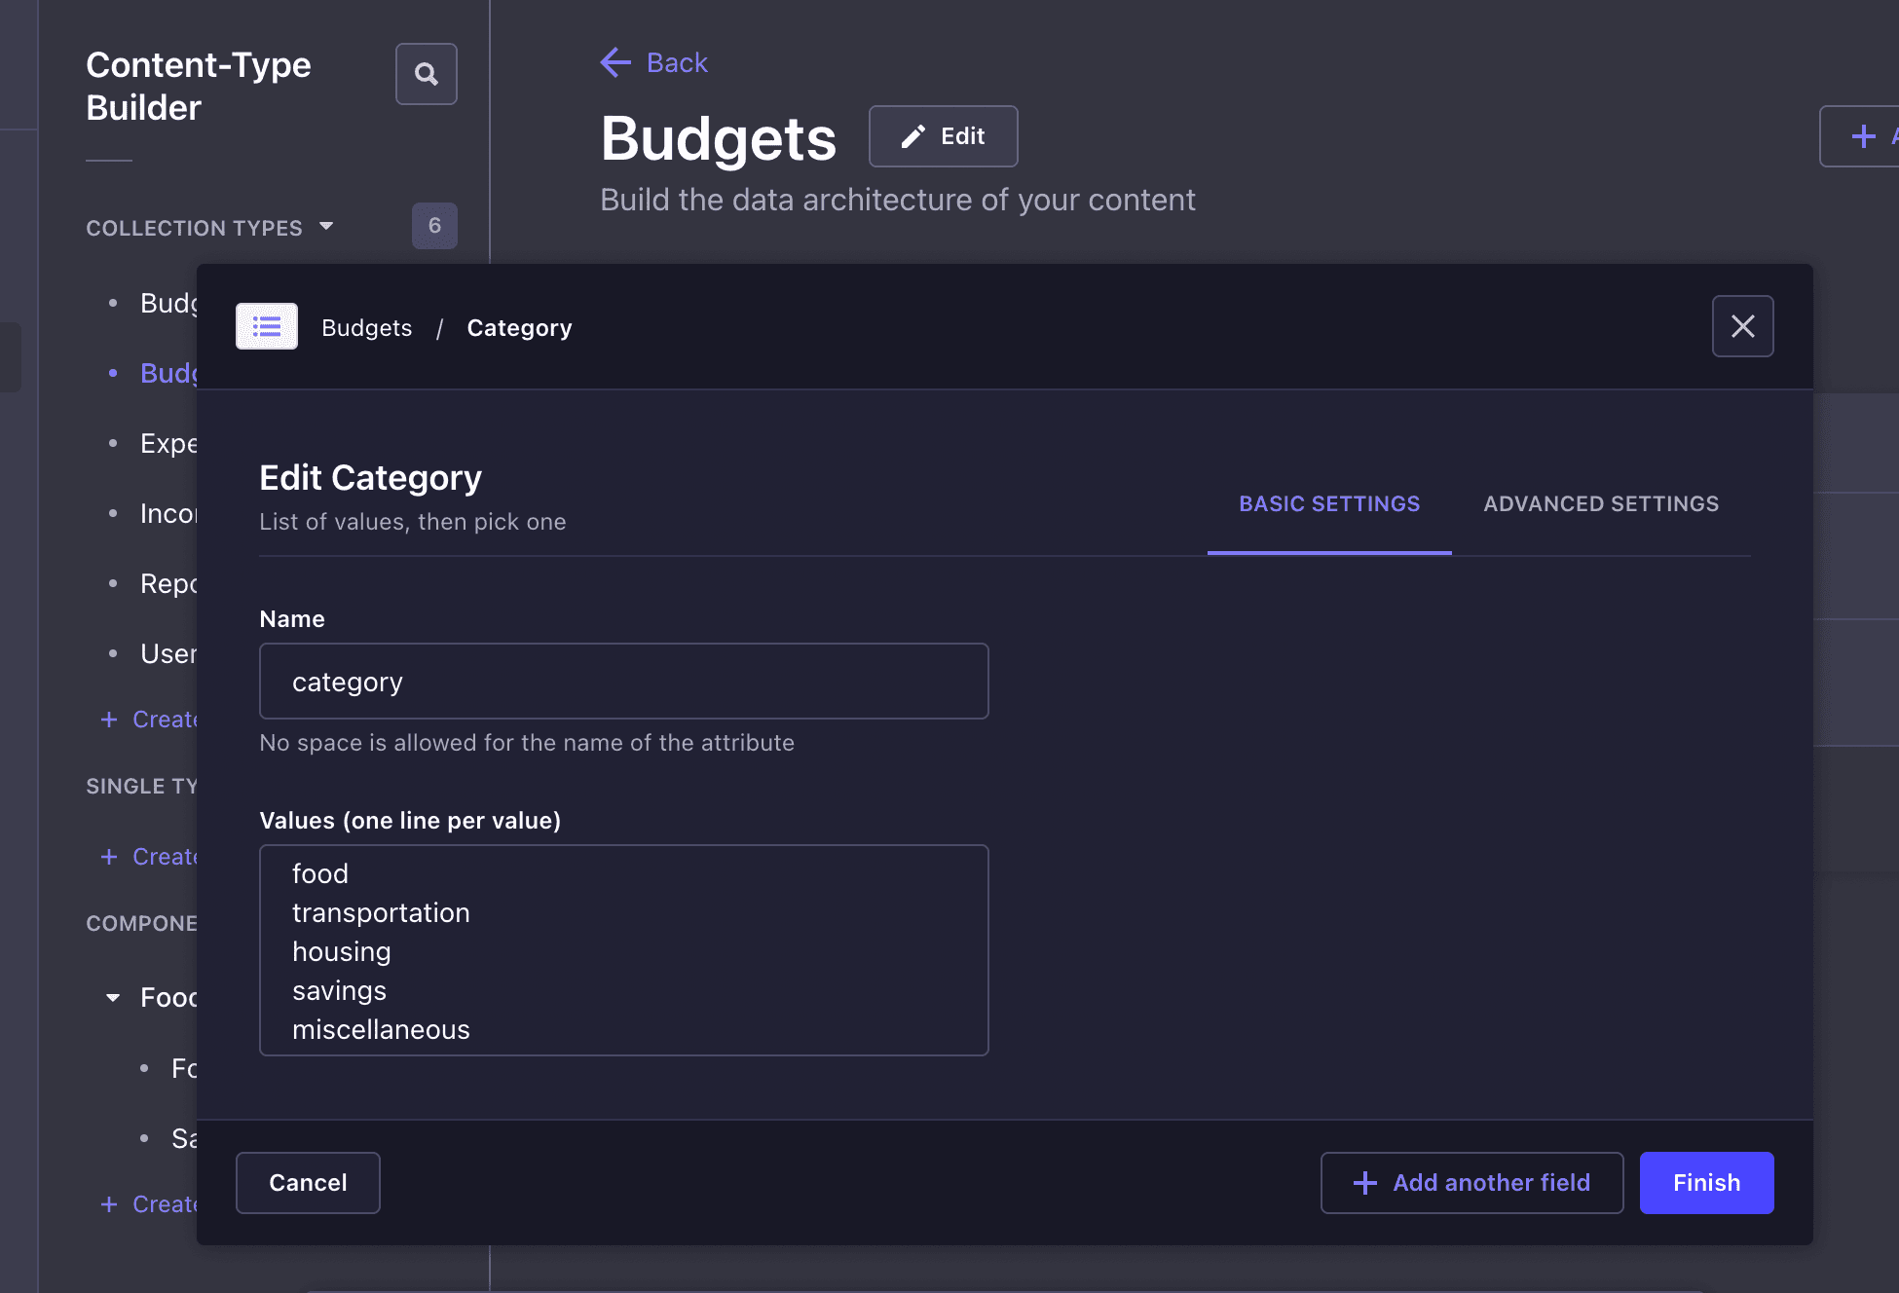Viewport: 1899px width, 1293px height.
Task: Click Create link under collection types
Action: point(150,720)
